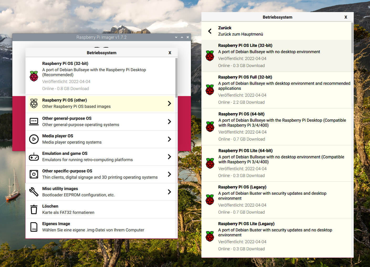Click the back arrow next to Zurück
Screen dimensions: 370x267
tap(210, 31)
